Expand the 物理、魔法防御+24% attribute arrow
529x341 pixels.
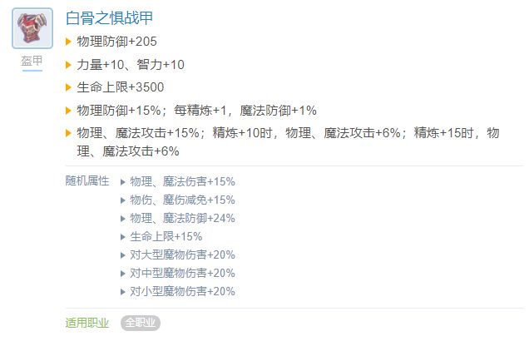pos(123,218)
